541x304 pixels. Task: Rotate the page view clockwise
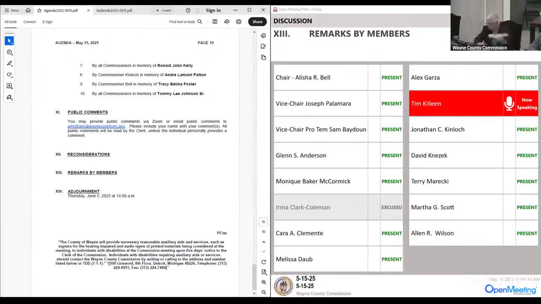click(x=264, y=262)
